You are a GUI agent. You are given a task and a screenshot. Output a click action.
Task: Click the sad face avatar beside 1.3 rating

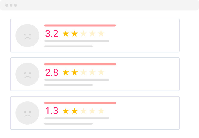27,113
